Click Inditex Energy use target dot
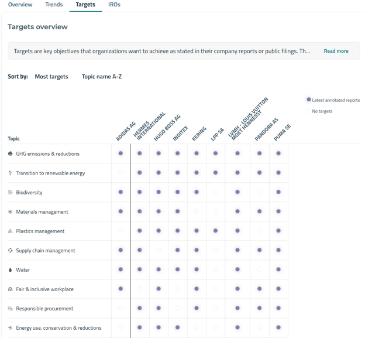The height and width of the screenshot is (338, 365). (178, 327)
